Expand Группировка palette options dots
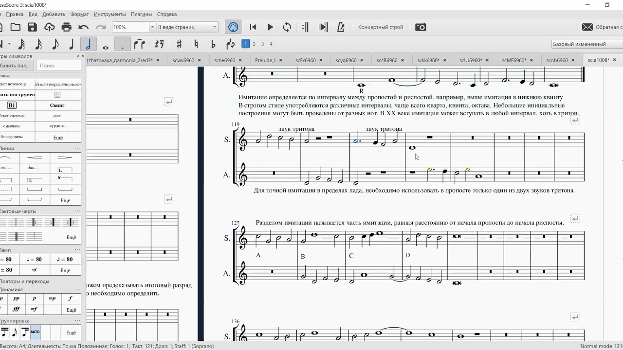This screenshot has height=350, width=623. (x=77, y=320)
